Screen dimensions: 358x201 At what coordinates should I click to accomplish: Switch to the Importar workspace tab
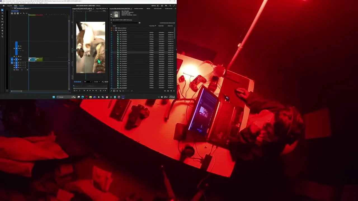click(x=10, y=6)
